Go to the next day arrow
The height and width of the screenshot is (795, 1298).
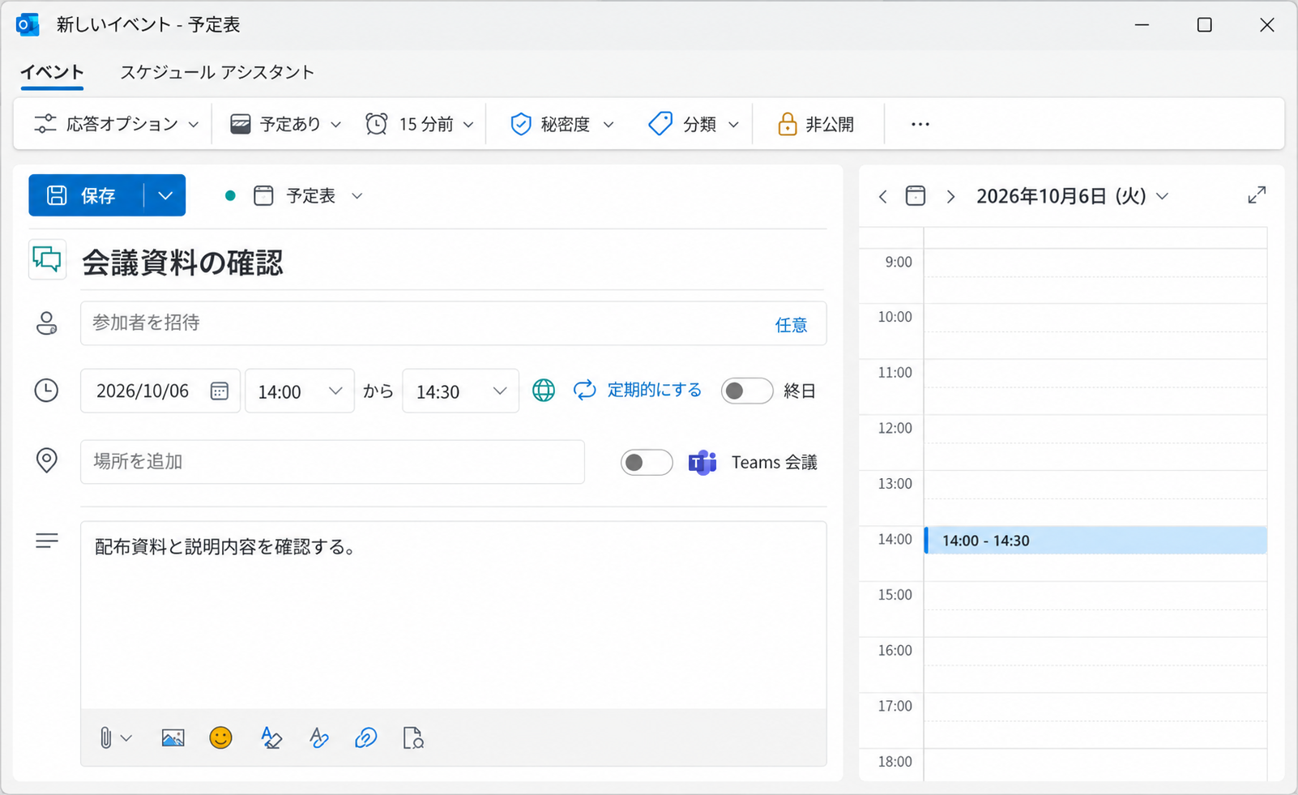click(x=950, y=196)
